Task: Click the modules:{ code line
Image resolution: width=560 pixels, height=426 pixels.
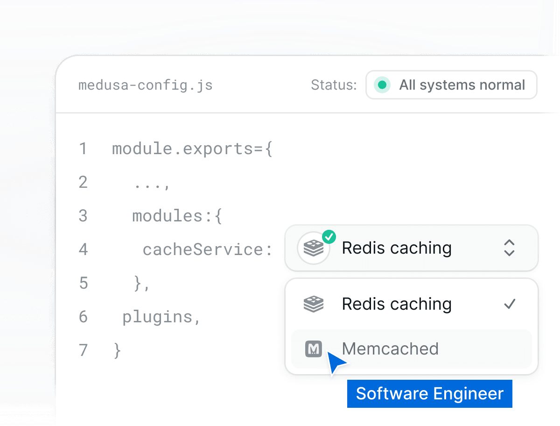Action: (177, 216)
